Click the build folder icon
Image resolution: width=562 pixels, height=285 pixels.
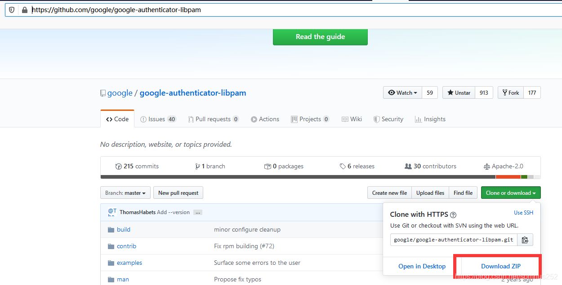coord(111,229)
